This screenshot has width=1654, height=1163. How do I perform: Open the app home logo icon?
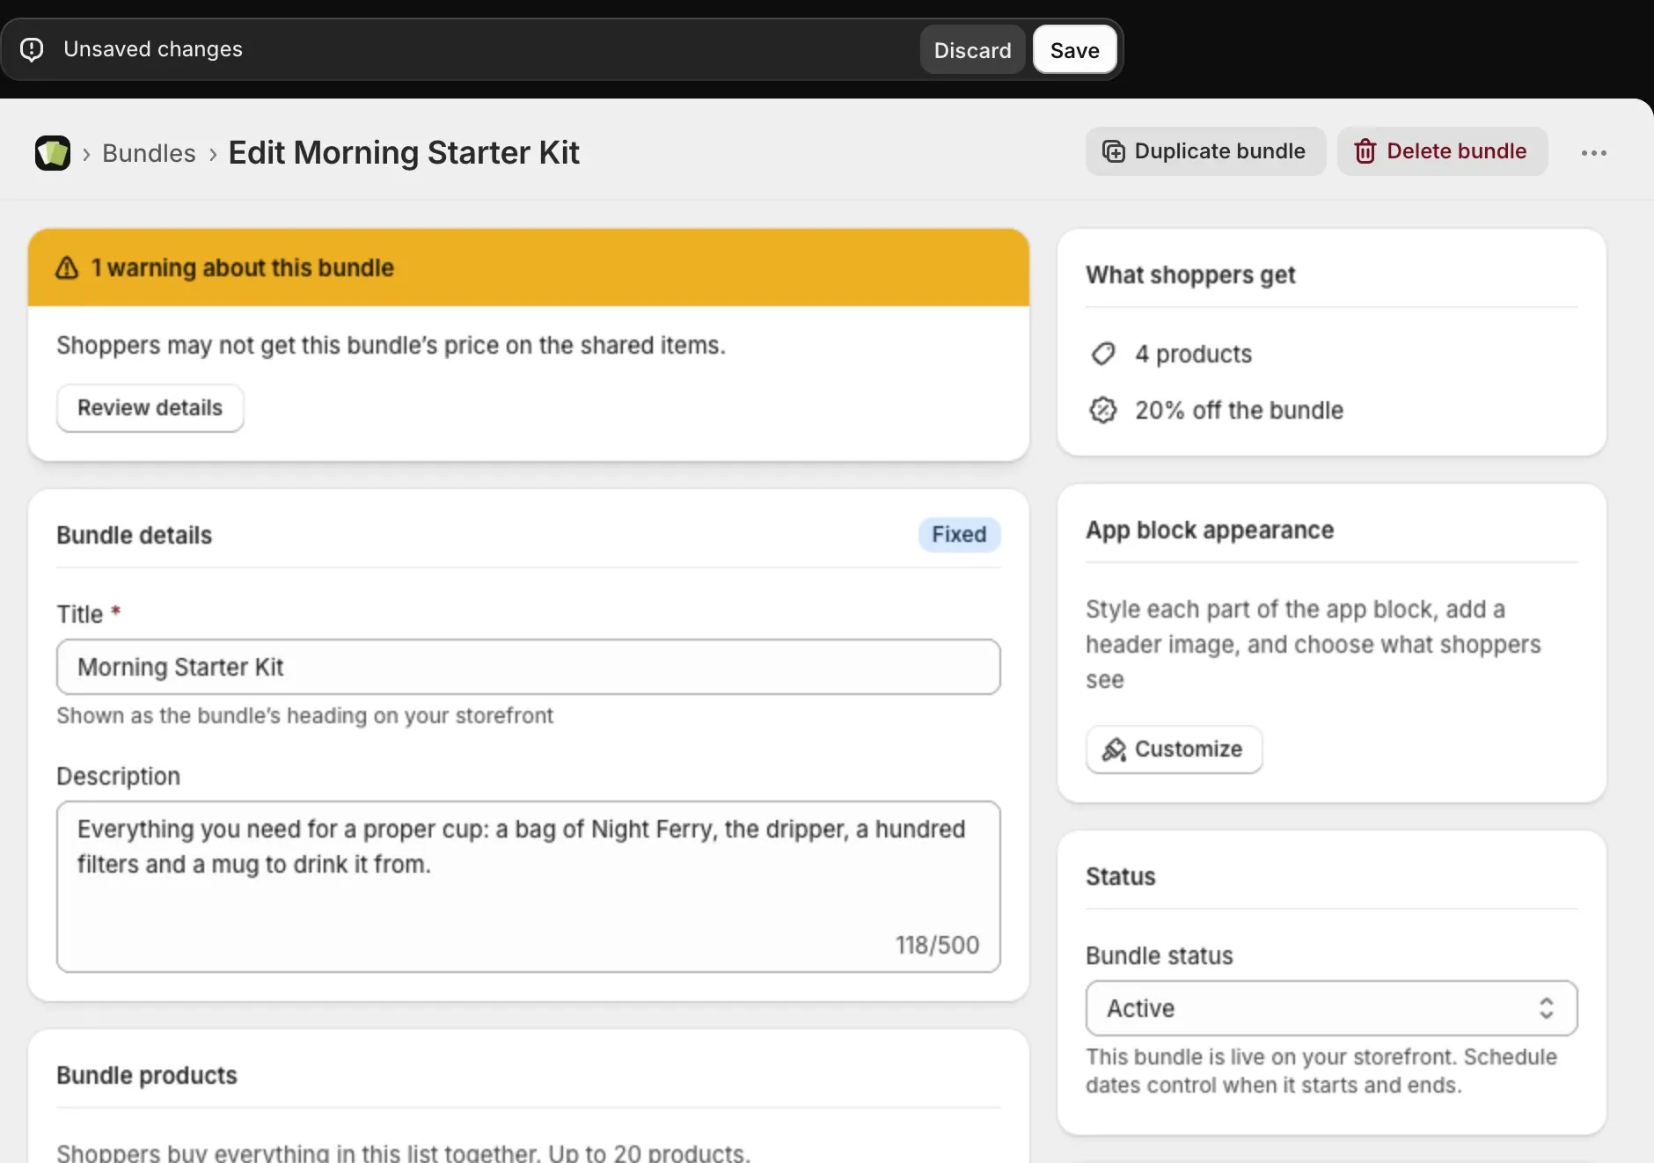pyautogui.click(x=53, y=153)
